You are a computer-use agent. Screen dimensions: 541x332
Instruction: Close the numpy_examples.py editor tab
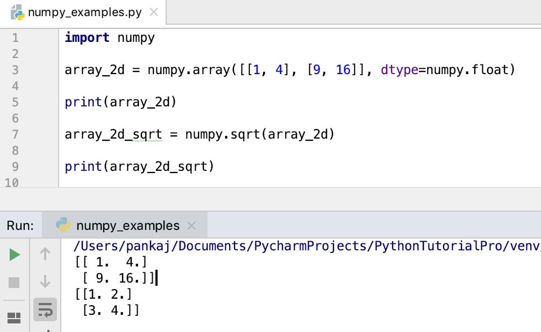pyautogui.click(x=154, y=11)
